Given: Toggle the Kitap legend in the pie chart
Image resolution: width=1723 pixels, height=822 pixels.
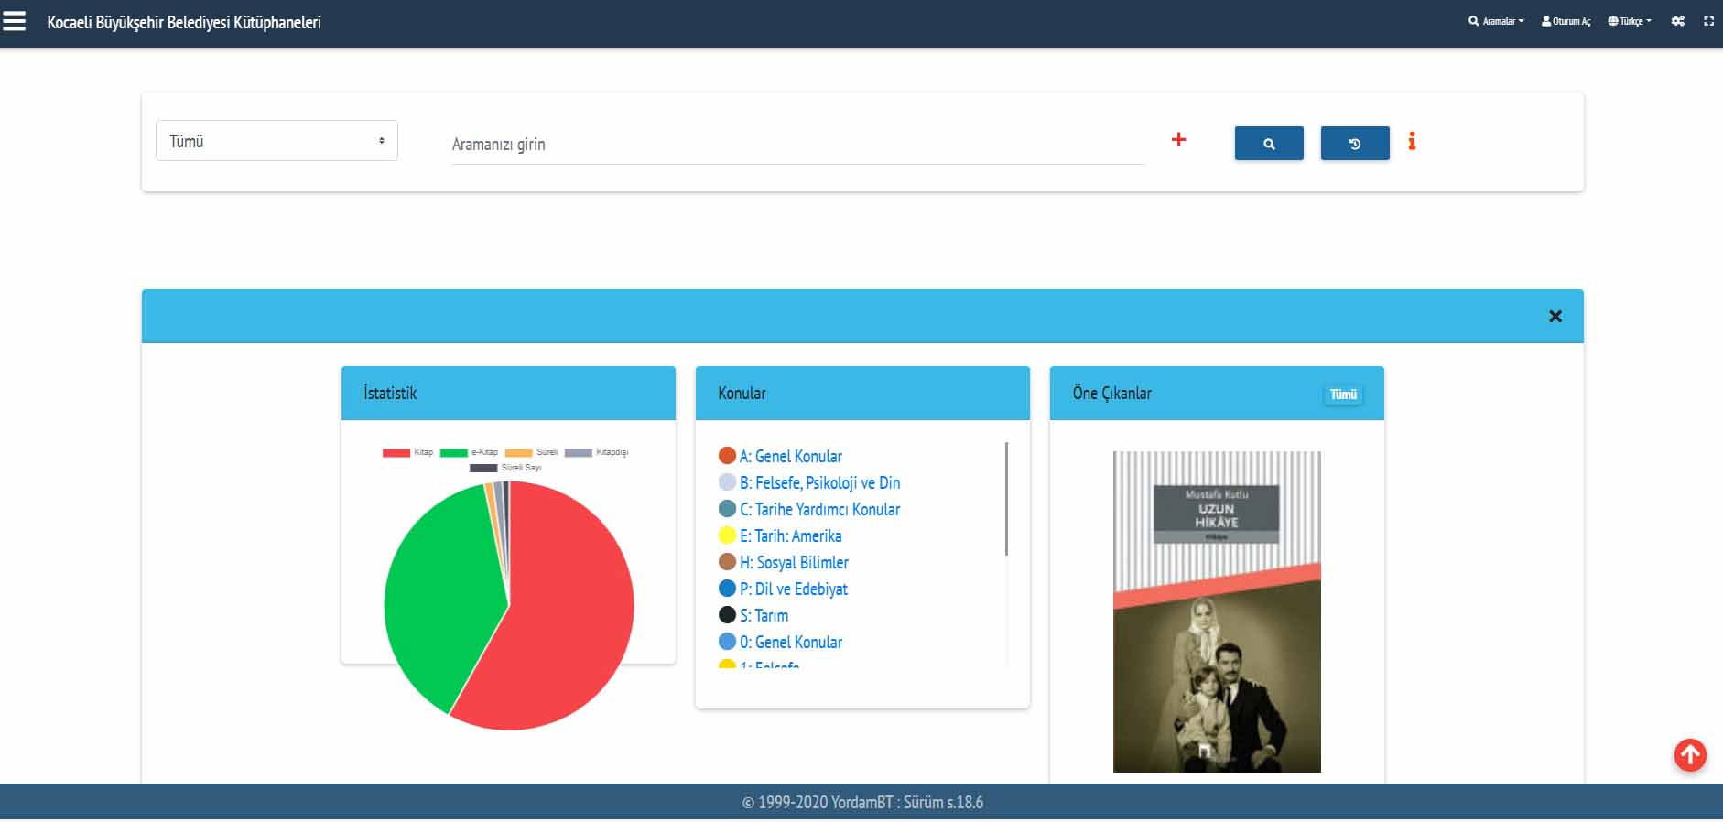Looking at the screenshot, I should tap(408, 452).
